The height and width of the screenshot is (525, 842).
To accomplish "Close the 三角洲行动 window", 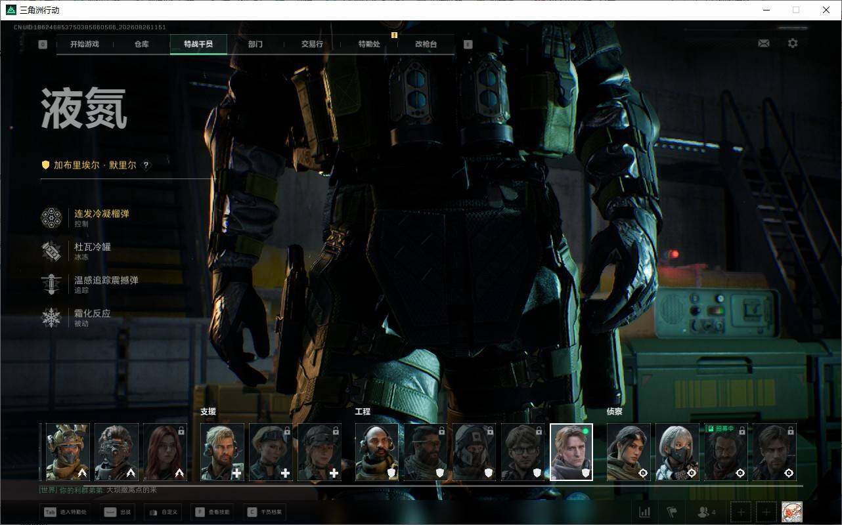I will 826,10.
